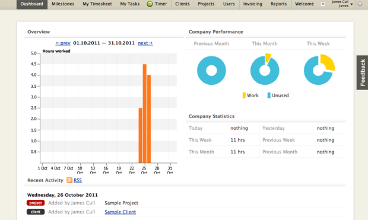Click the Recent Activity heading

45,180
